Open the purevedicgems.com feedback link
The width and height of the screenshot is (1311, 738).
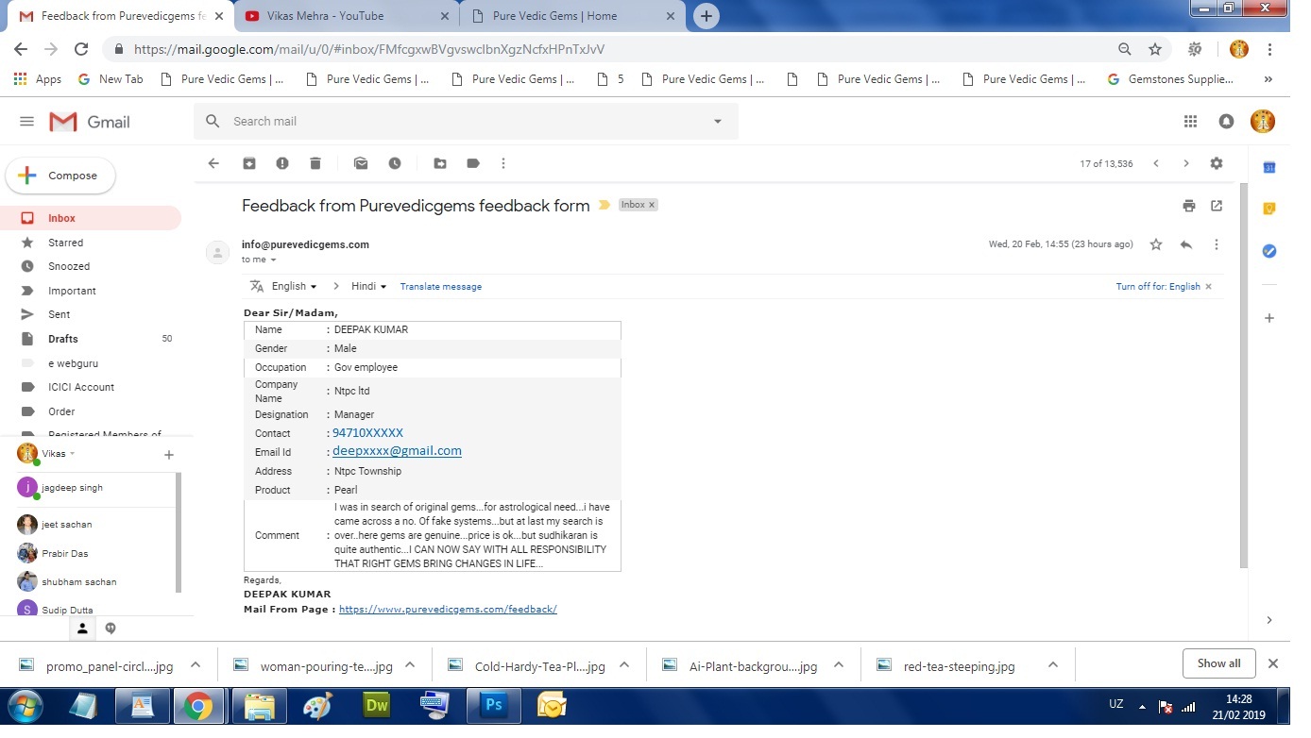[448, 610]
